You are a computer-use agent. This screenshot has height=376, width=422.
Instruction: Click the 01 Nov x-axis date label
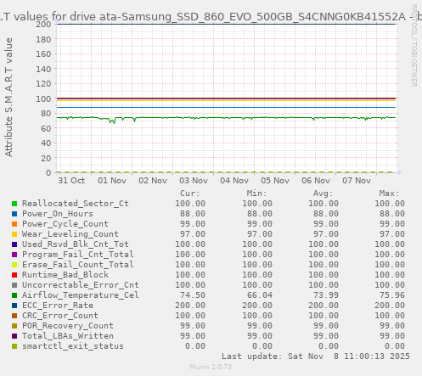(x=112, y=181)
